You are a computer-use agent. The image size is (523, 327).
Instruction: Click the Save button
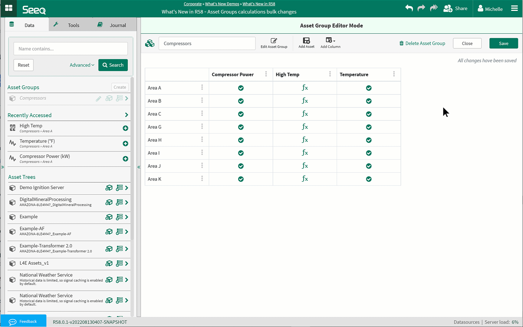tap(503, 43)
